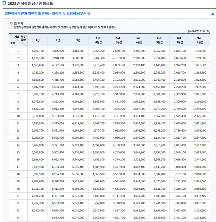Click the value 3,090,300 in row 17
This screenshot has width=216, height=222.
point(180,167)
